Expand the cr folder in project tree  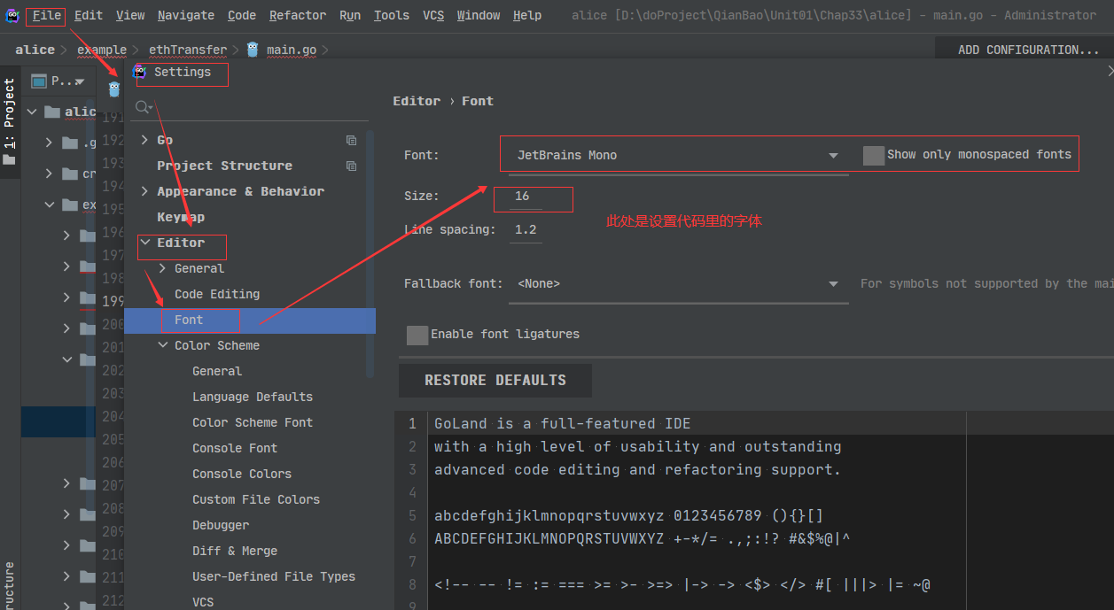[50, 174]
